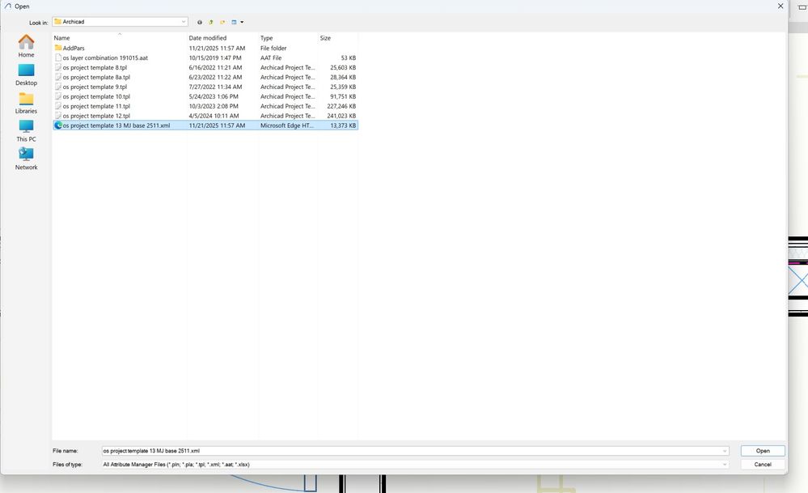The width and height of the screenshot is (808, 493).
Task: Click the 241,023 KB size cell
Action: click(341, 116)
